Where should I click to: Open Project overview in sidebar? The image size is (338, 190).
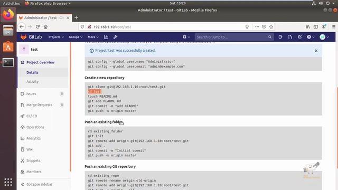(40, 62)
